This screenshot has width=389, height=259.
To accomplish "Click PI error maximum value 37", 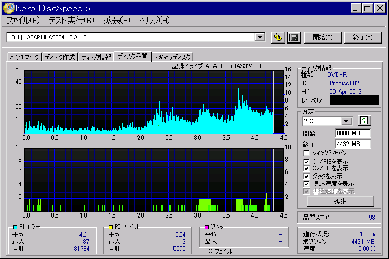I will (86, 242).
